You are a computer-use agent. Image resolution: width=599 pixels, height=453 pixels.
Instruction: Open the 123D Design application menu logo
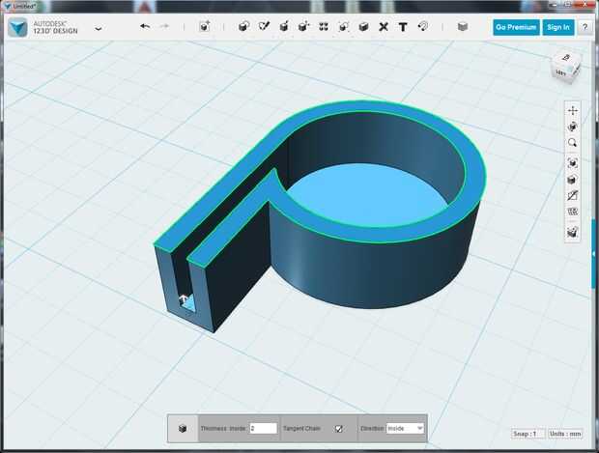pyautogui.click(x=17, y=27)
